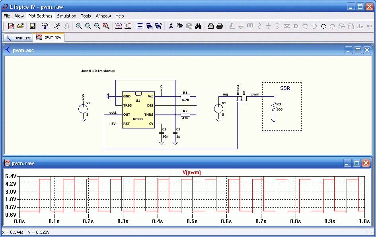Click the BSS84 transistor label

[238, 89]
